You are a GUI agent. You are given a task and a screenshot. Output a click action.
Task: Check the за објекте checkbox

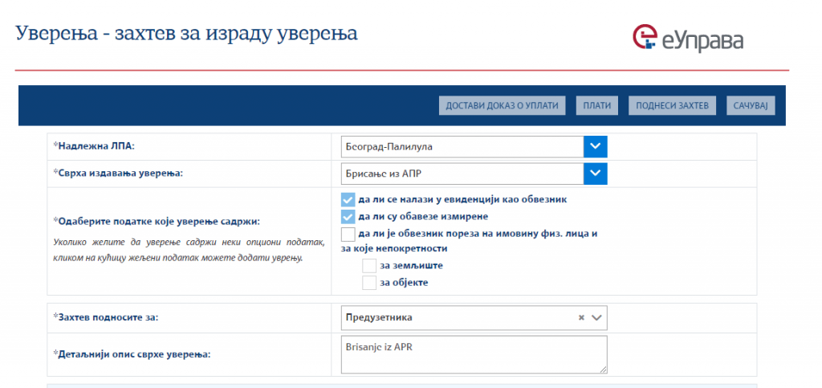click(x=369, y=283)
